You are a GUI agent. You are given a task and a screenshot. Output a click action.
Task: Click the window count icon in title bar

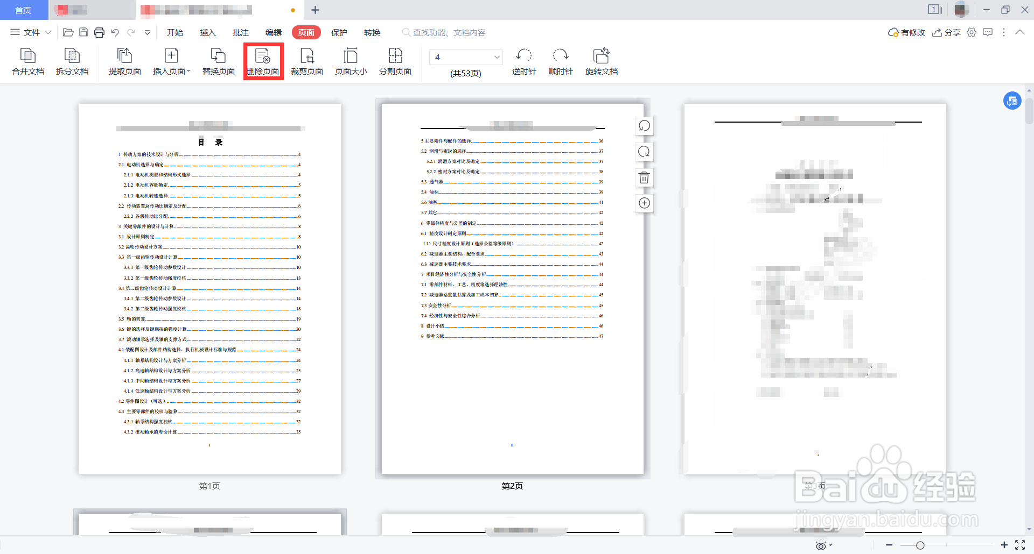click(x=935, y=10)
